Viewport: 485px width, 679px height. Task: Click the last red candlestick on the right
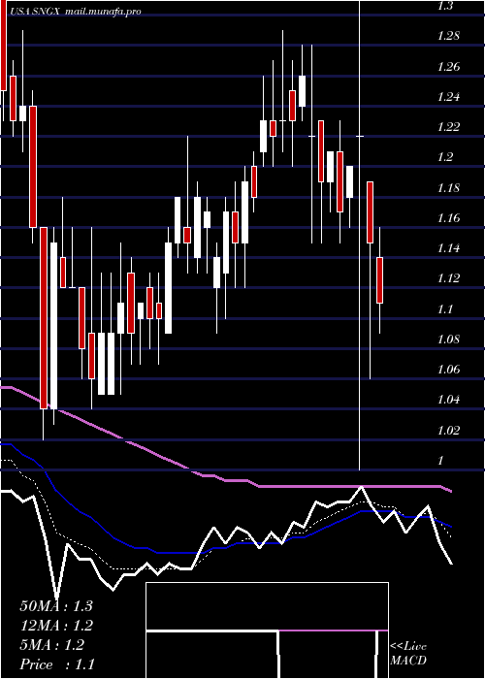click(x=380, y=279)
